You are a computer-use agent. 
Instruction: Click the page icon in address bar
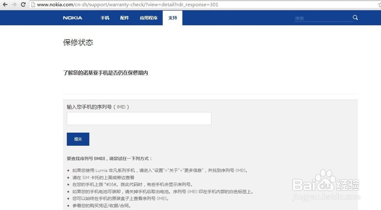click(x=33, y=4)
